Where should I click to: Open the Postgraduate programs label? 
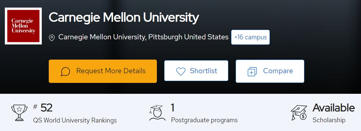[204, 120]
